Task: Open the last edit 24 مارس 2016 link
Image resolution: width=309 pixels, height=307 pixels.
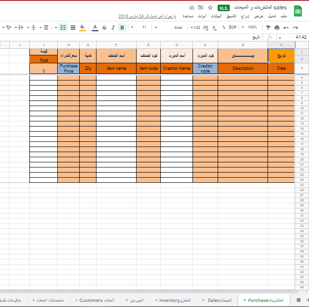Action: [147, 16]
